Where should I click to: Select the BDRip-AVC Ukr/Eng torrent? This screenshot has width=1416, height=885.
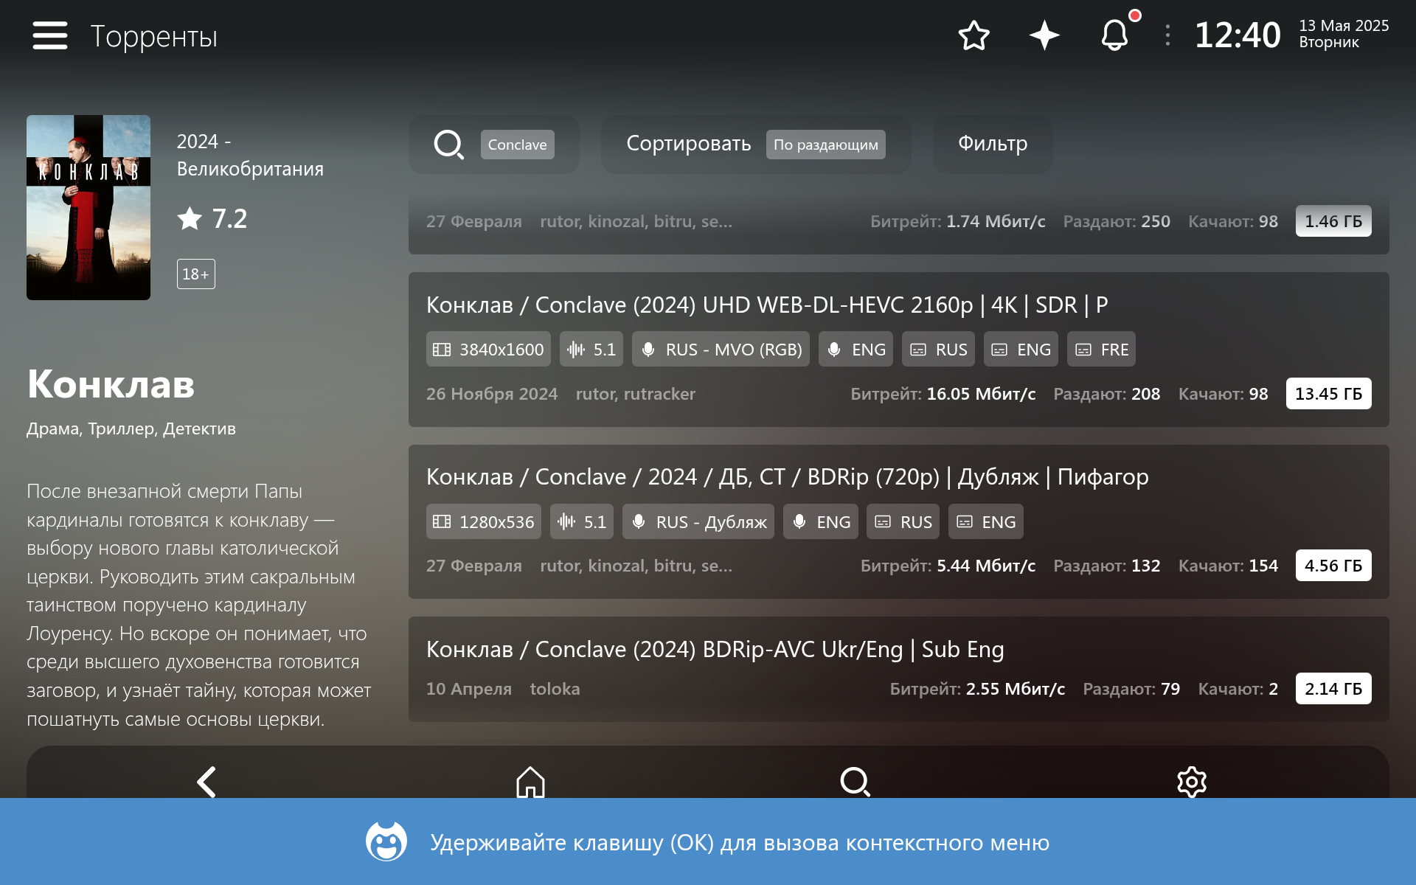715,650
